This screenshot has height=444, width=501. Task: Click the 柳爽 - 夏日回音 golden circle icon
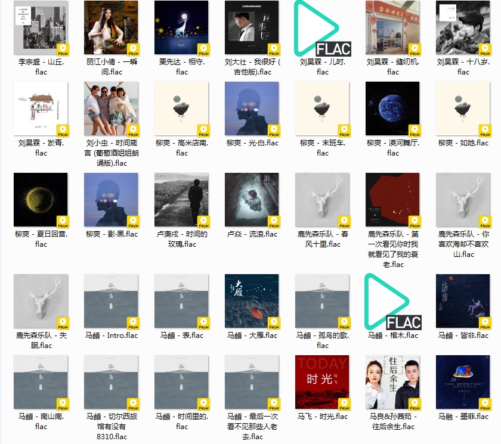click(x=41, y=200)
